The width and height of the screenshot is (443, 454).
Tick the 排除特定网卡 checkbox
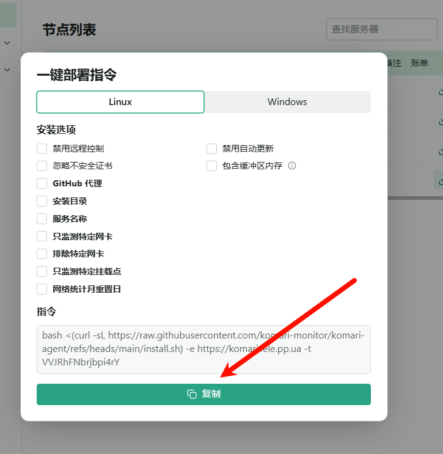click(x=42, y=254)
